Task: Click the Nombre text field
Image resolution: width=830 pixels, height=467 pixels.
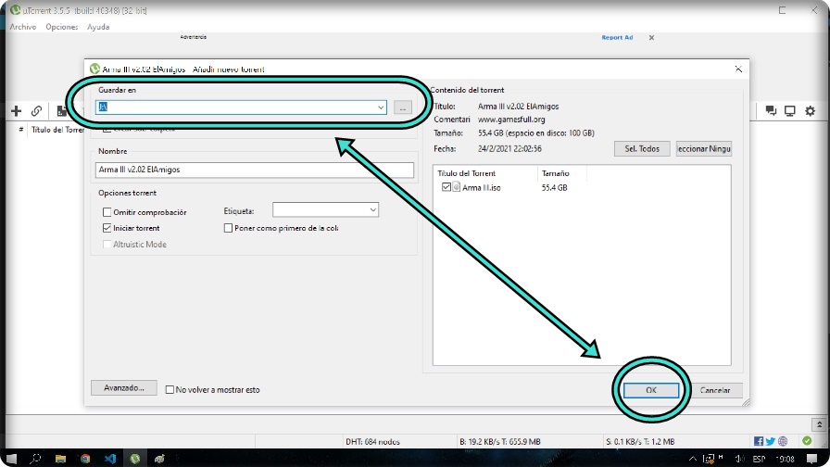Action: coord(255,170)
